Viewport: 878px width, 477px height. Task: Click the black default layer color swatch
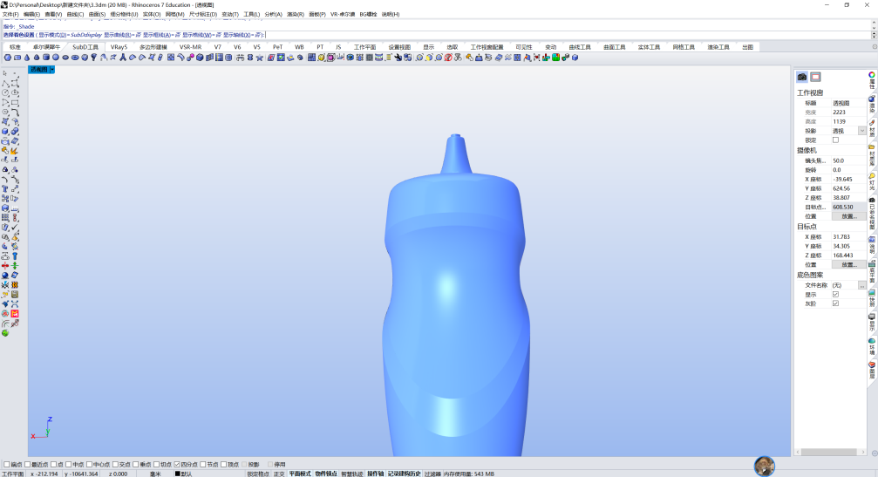(x=178, y=474)
